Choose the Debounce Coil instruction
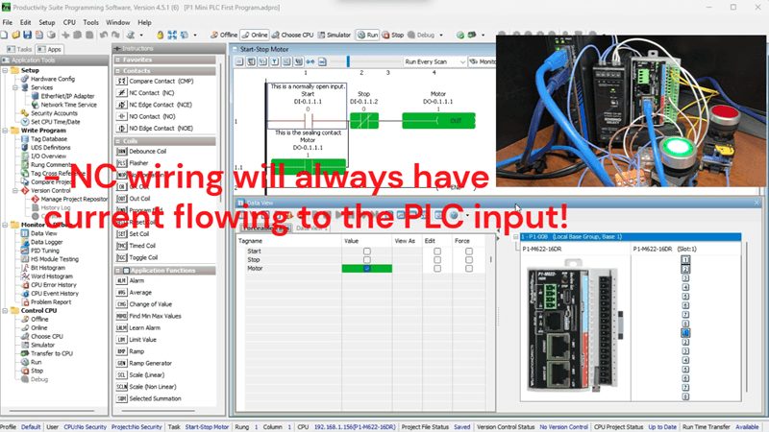Image resolution: width=769 pixels, height=432 pixels. click(x=148, y=151)
